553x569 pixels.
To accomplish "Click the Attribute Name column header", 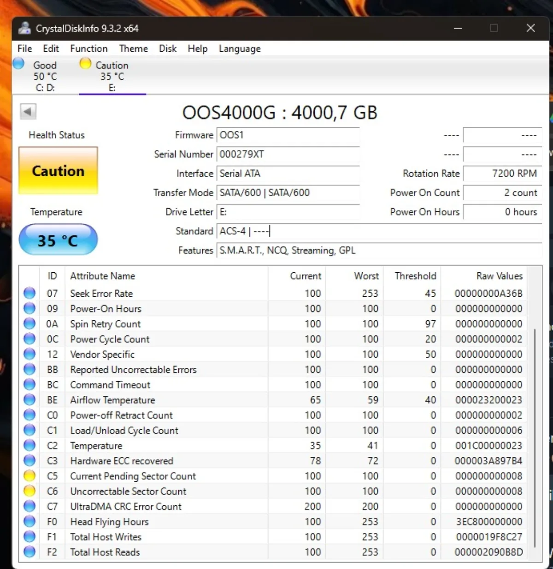I will click(x=166, y=276).
